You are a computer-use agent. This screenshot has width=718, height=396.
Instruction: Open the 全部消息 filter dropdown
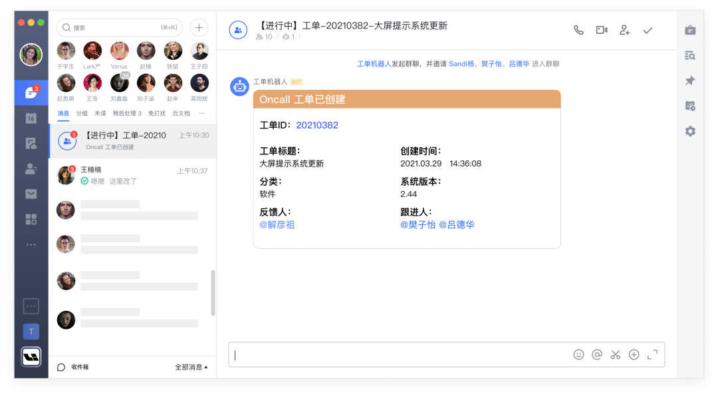191,367
